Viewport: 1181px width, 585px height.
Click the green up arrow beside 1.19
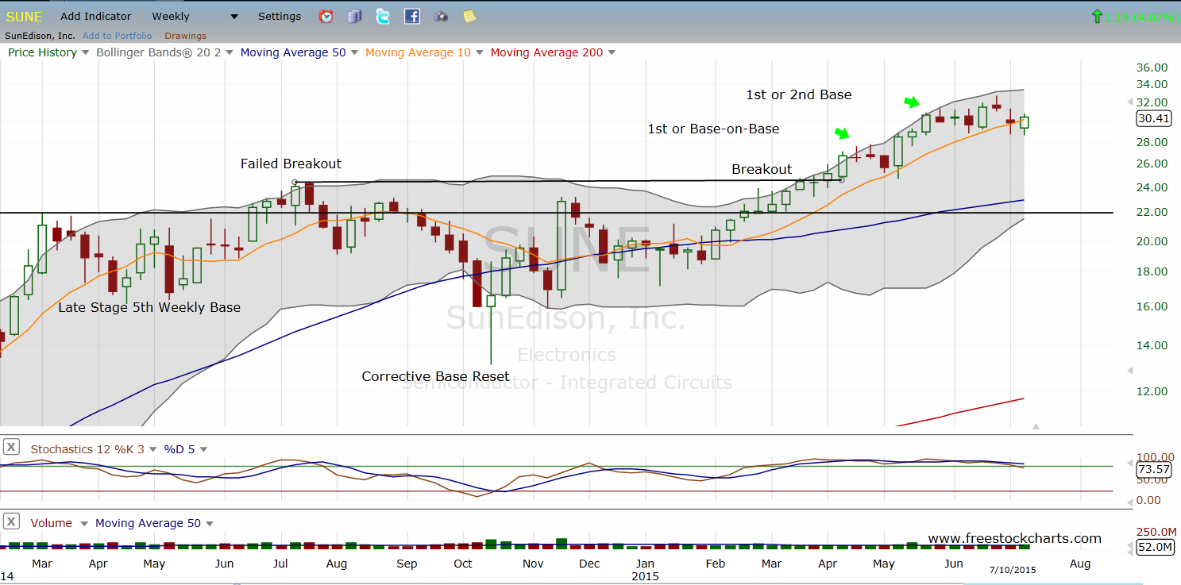click(x=1097, y=16)
